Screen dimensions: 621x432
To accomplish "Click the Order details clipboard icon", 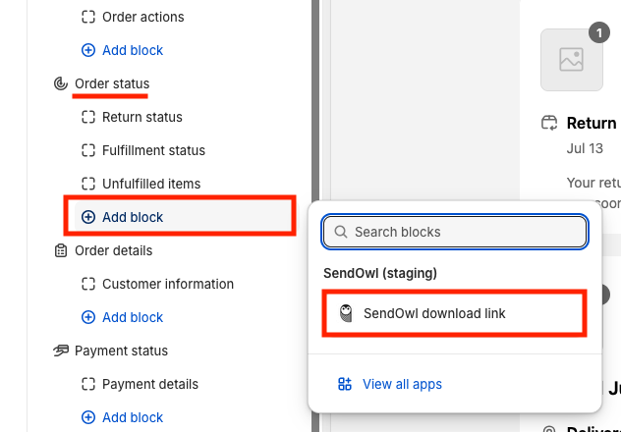I will coord(61,250).
